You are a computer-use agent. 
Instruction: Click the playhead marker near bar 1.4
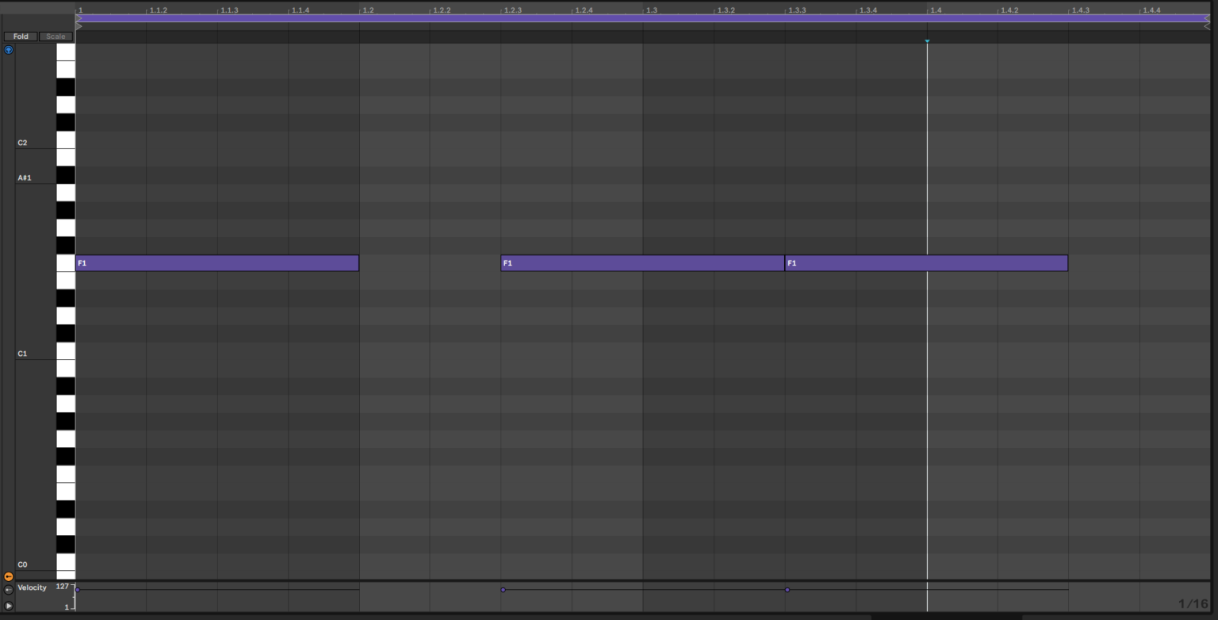pyautogui.click(x=926, y=40)
